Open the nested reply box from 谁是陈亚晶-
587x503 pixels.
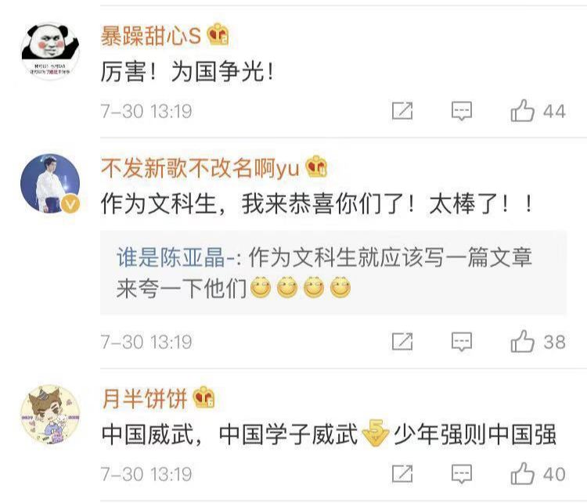[333, 272]
